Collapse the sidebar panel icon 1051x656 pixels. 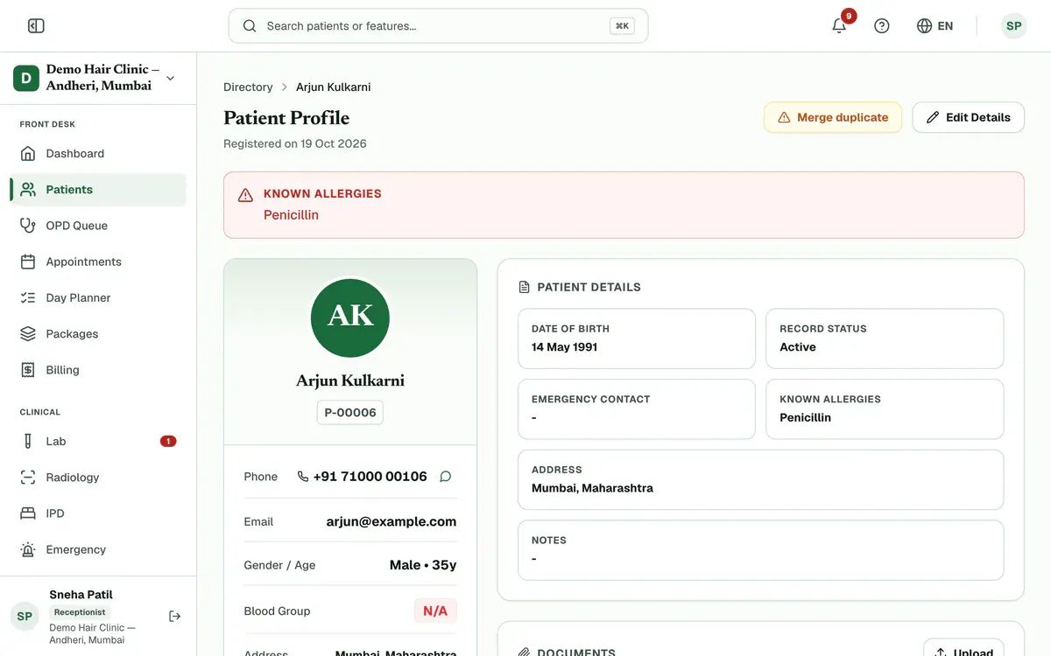(x=36, y=26)
